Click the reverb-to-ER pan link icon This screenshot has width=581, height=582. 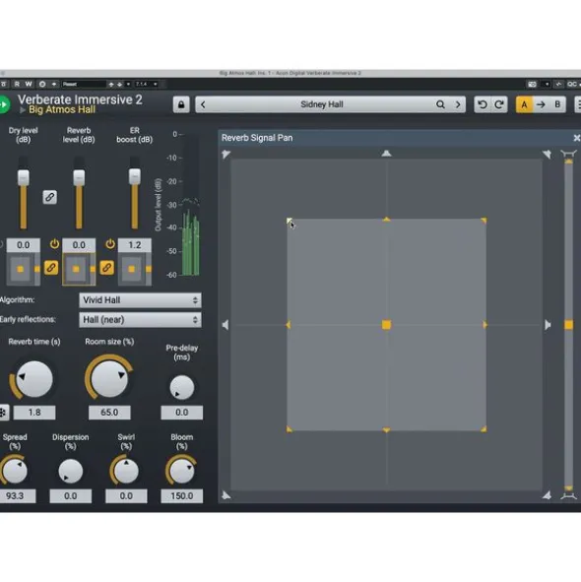pyautogui.click(x=107, y=268)
